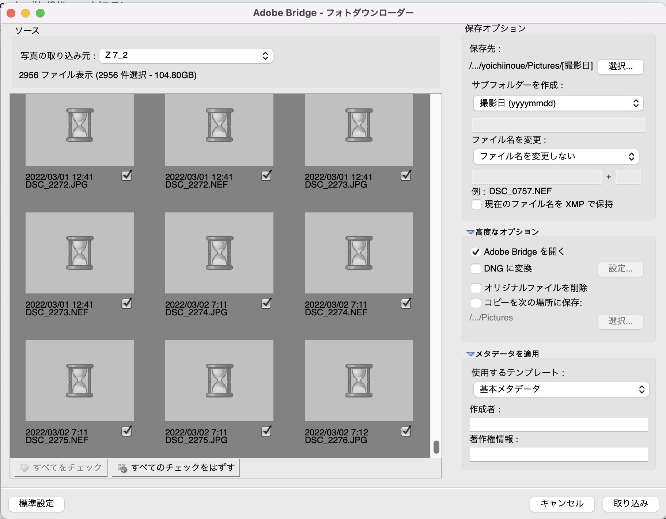Click the すべてをチェック button

[x=61, y=468]
